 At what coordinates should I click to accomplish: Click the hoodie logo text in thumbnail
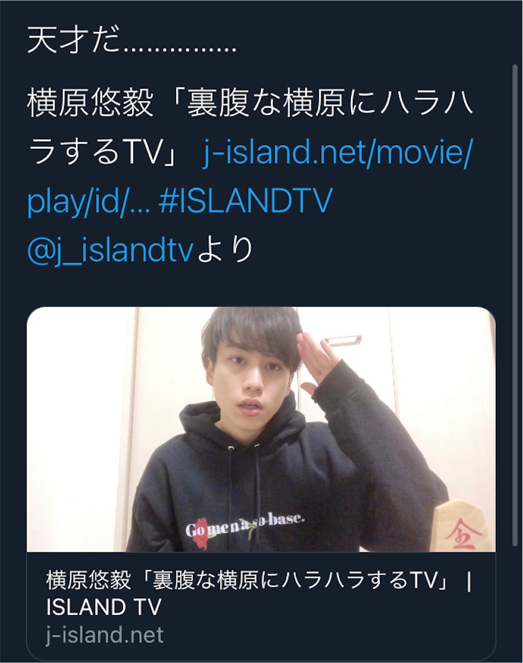click(x=245, y=526)
